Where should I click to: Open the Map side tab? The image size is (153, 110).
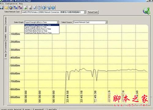click(6, 55)
